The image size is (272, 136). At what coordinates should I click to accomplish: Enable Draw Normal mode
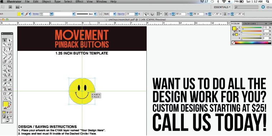point(4,116)
